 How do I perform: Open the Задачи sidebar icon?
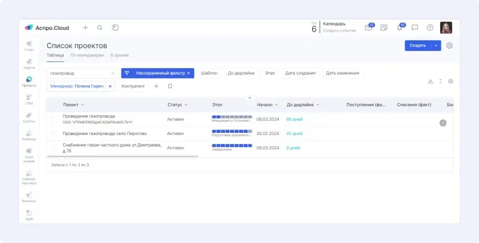click(29, 63)
